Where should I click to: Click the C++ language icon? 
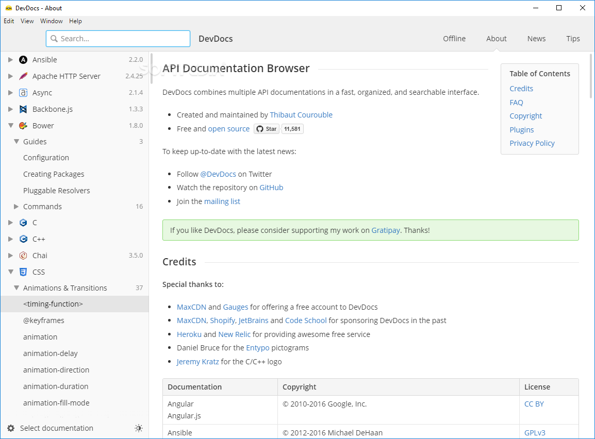tap(23, 239)
